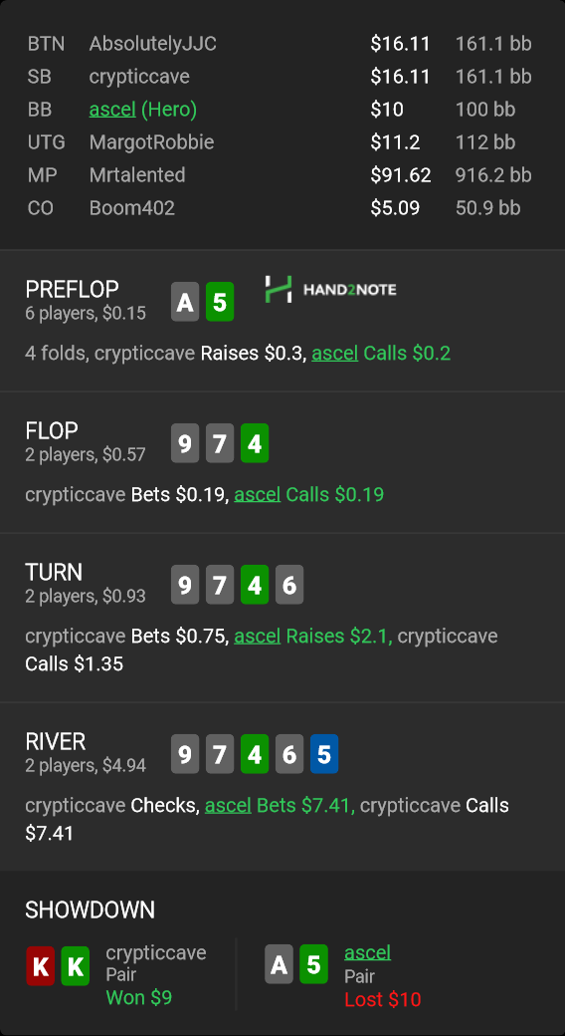This screenshot has height=1036, width=565.
Task: Open ascel link in the showdown section
Action: [x=368, y=952]
